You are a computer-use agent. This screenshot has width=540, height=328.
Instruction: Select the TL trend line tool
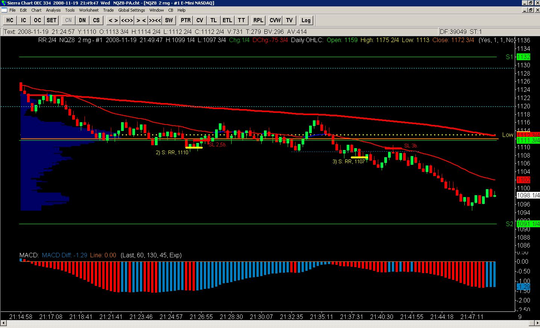coord(214,20)
